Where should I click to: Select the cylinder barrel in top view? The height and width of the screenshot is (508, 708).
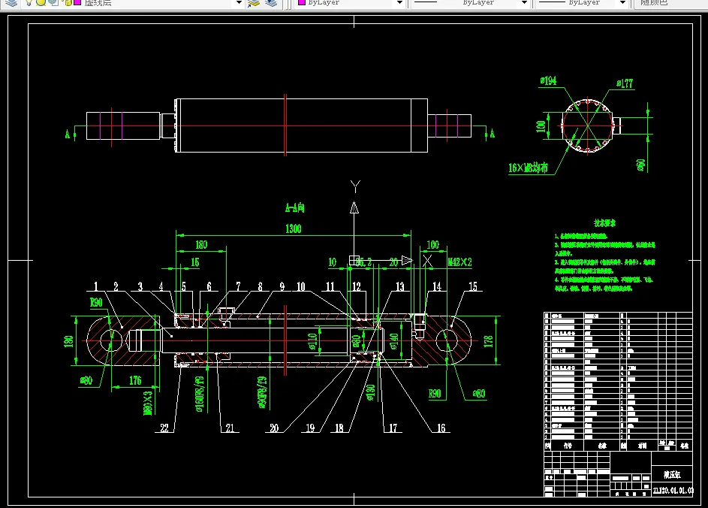point(302,125)
